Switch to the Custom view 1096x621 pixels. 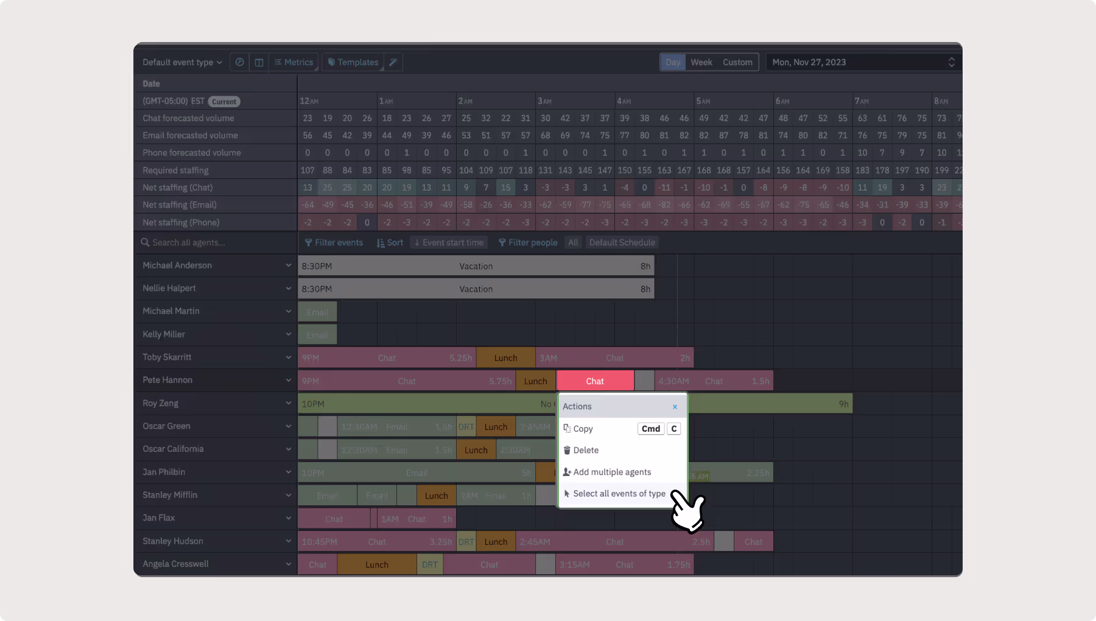click(737, 62)
